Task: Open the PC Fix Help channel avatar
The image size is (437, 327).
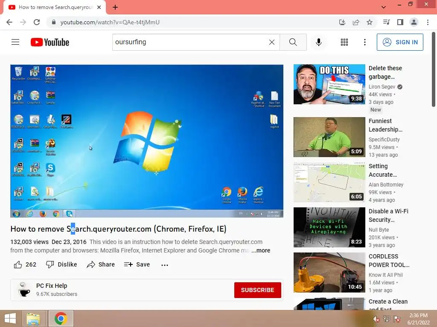Action: point(24,290)
